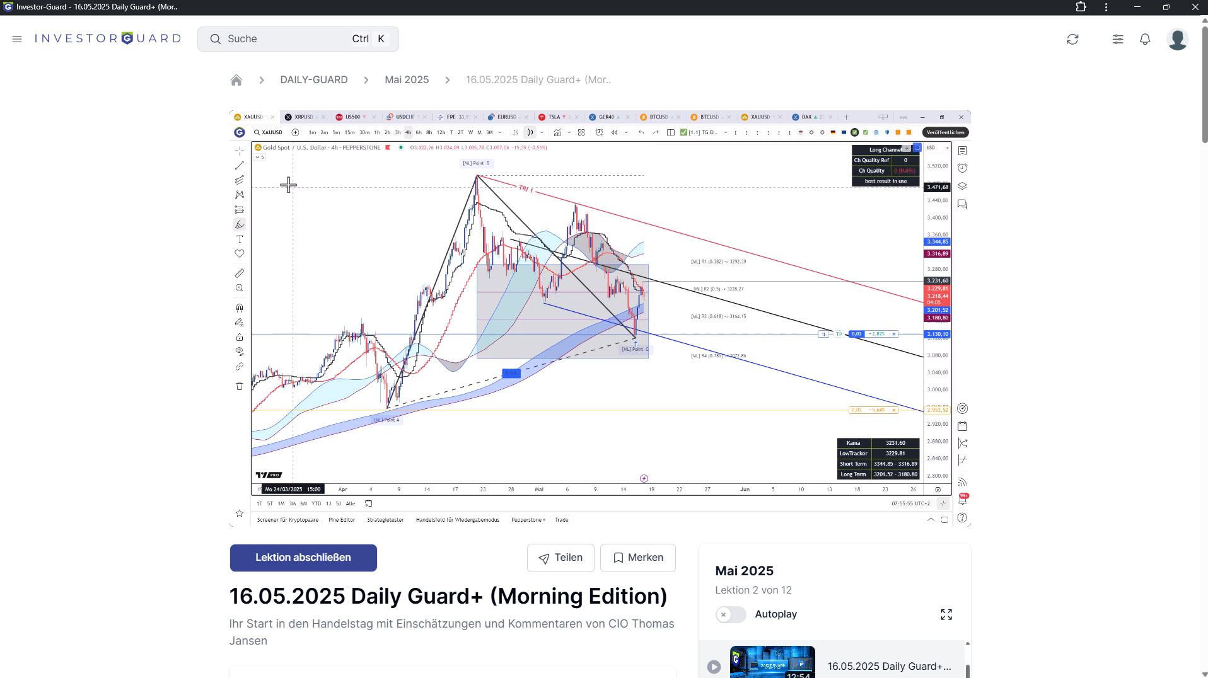Select the 4h timeframe
Image resolution: width=1208 pixels, height=678 pixels.
tap(408, 132)
